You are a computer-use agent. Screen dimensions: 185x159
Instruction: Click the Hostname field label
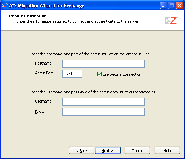click(43, 63)
